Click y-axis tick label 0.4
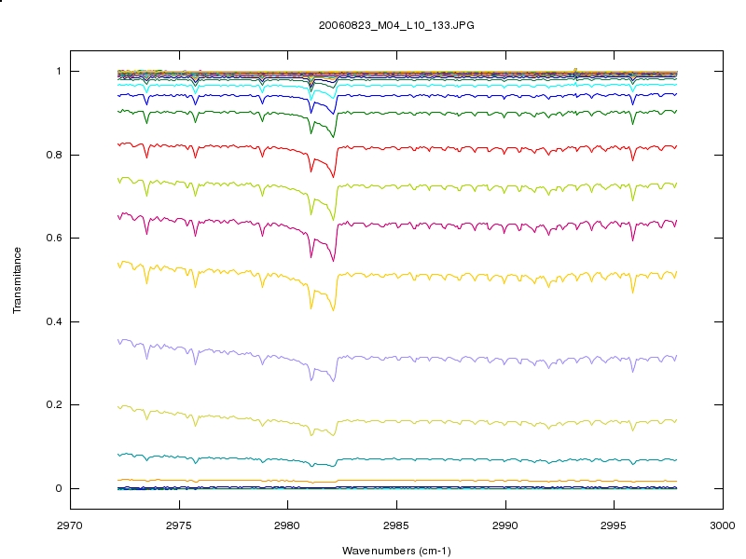This screenshot has width=746, height=559. tap(54, 321)
